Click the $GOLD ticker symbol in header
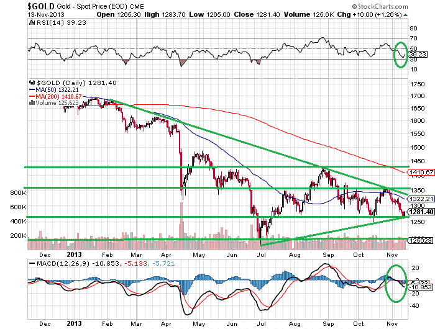This screenshot has width=435, height=329. pos(41,6)
